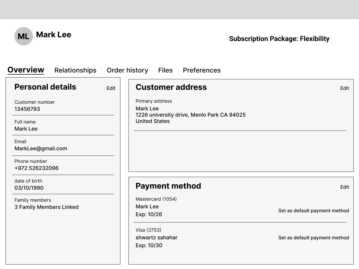This screenshot has width=359, height=269.
Task: Edit the Personal details section
Action: [111, 88]
